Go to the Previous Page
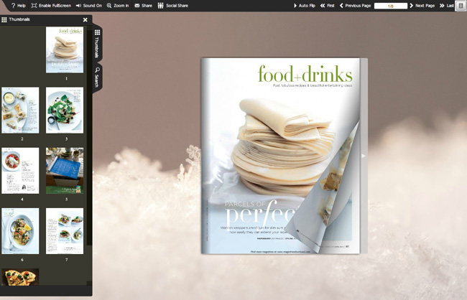Screen dimensions: 467x300 355,6
